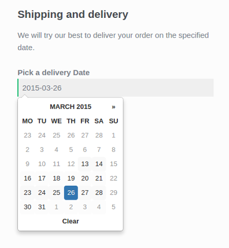Go to next month with » arrow
229x248 pixels.
tap(113, 107)
